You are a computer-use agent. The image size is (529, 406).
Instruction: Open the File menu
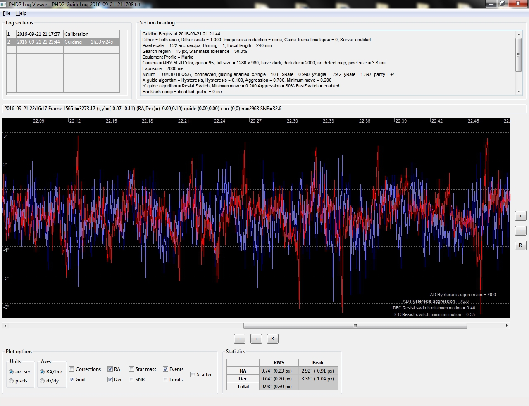coord(7,13)
